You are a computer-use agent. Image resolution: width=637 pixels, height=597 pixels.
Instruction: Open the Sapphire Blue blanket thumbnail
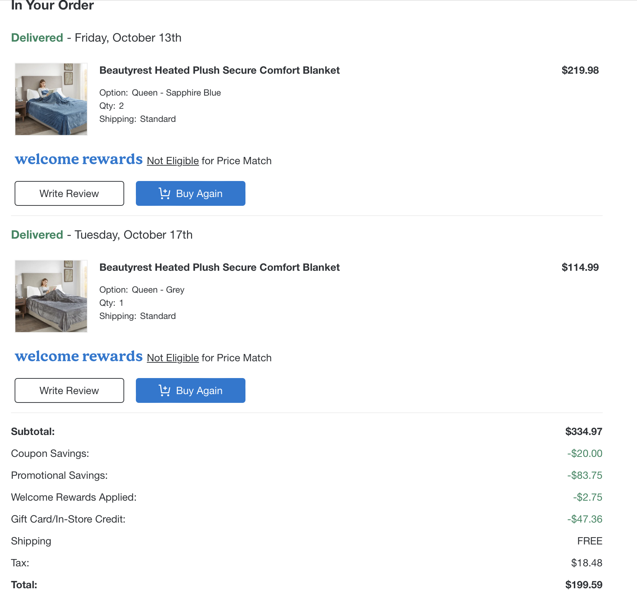(x=51, y=99)
